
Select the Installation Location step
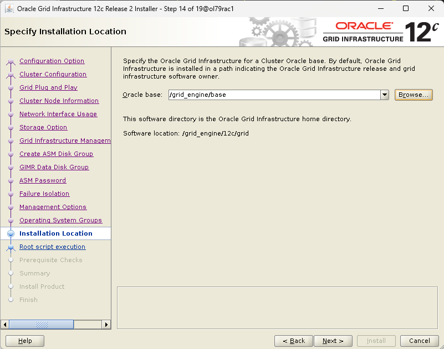click(56, 233)
